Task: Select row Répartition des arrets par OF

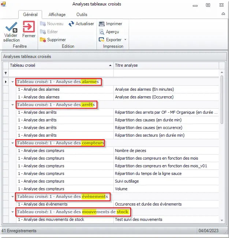Action: click(x=117, y=112)
